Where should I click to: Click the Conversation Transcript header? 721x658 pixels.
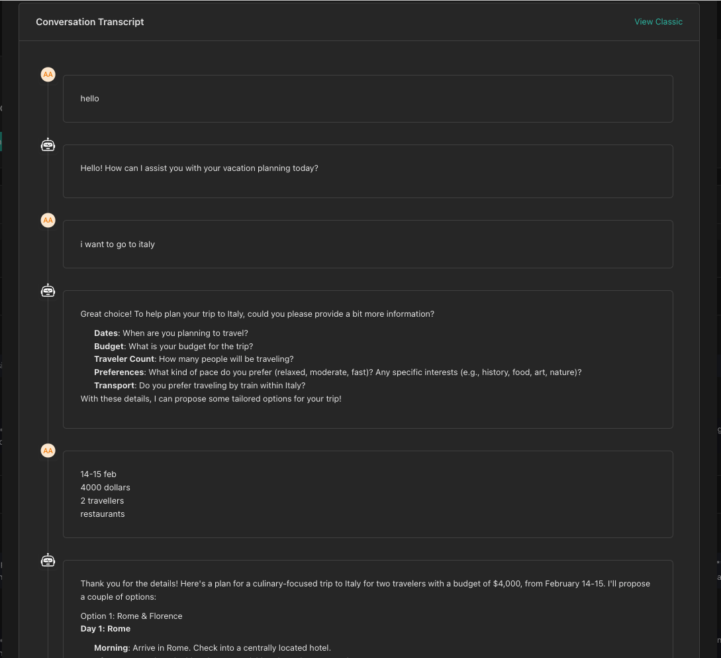pyautogui.click(x=89, y=21)
